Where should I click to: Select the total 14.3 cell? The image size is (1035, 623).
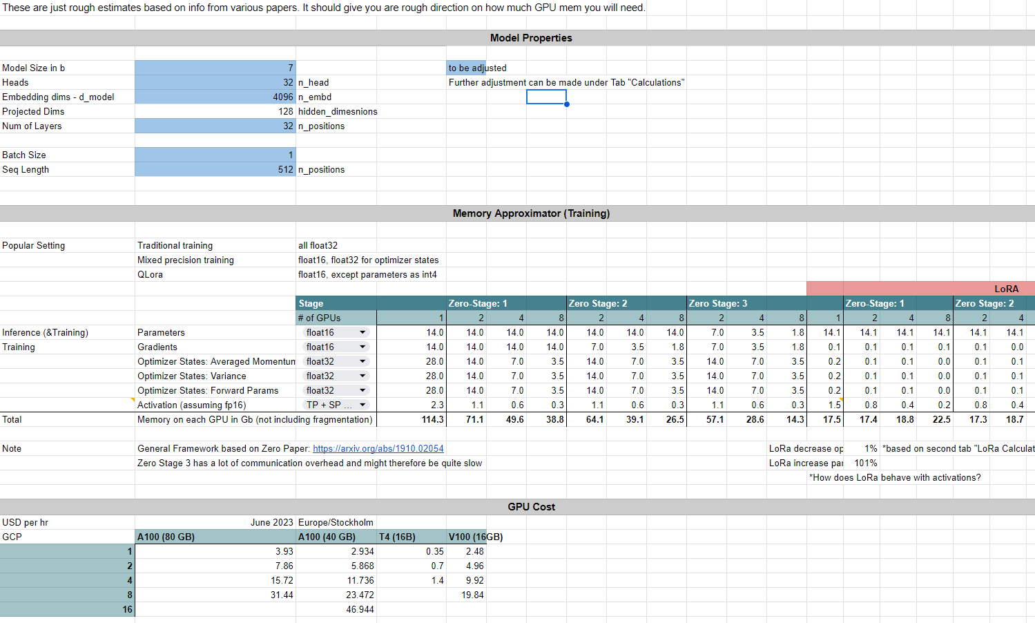[x=786, y=419]
